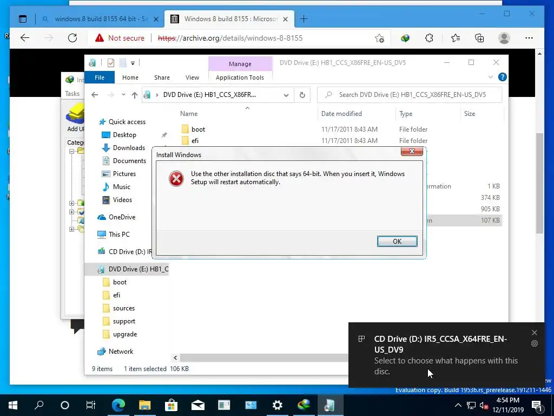
Task: Open the File menu in File Explorer
Action: tap(100, 77)
